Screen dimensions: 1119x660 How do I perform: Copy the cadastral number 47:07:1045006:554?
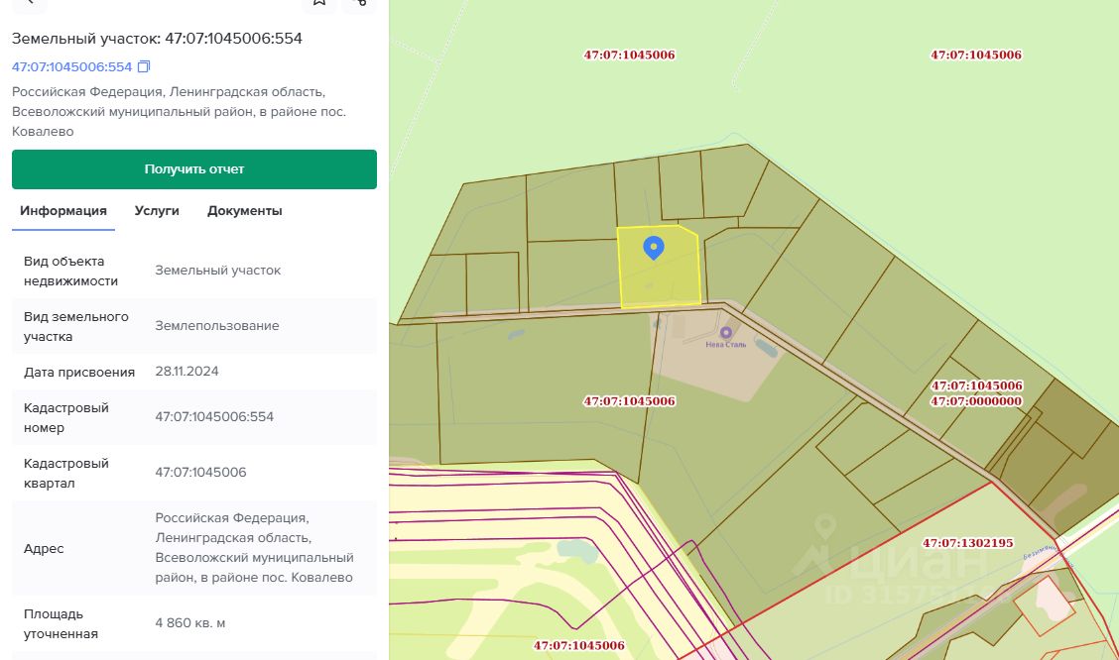[144, 67]
